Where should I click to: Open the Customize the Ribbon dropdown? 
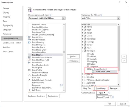[x=118, y=18]
